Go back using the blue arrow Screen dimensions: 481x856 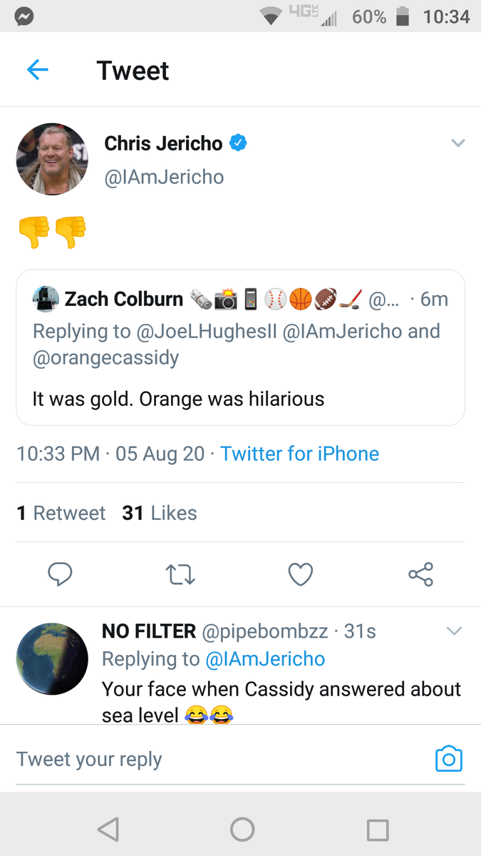tap(37, 70)
